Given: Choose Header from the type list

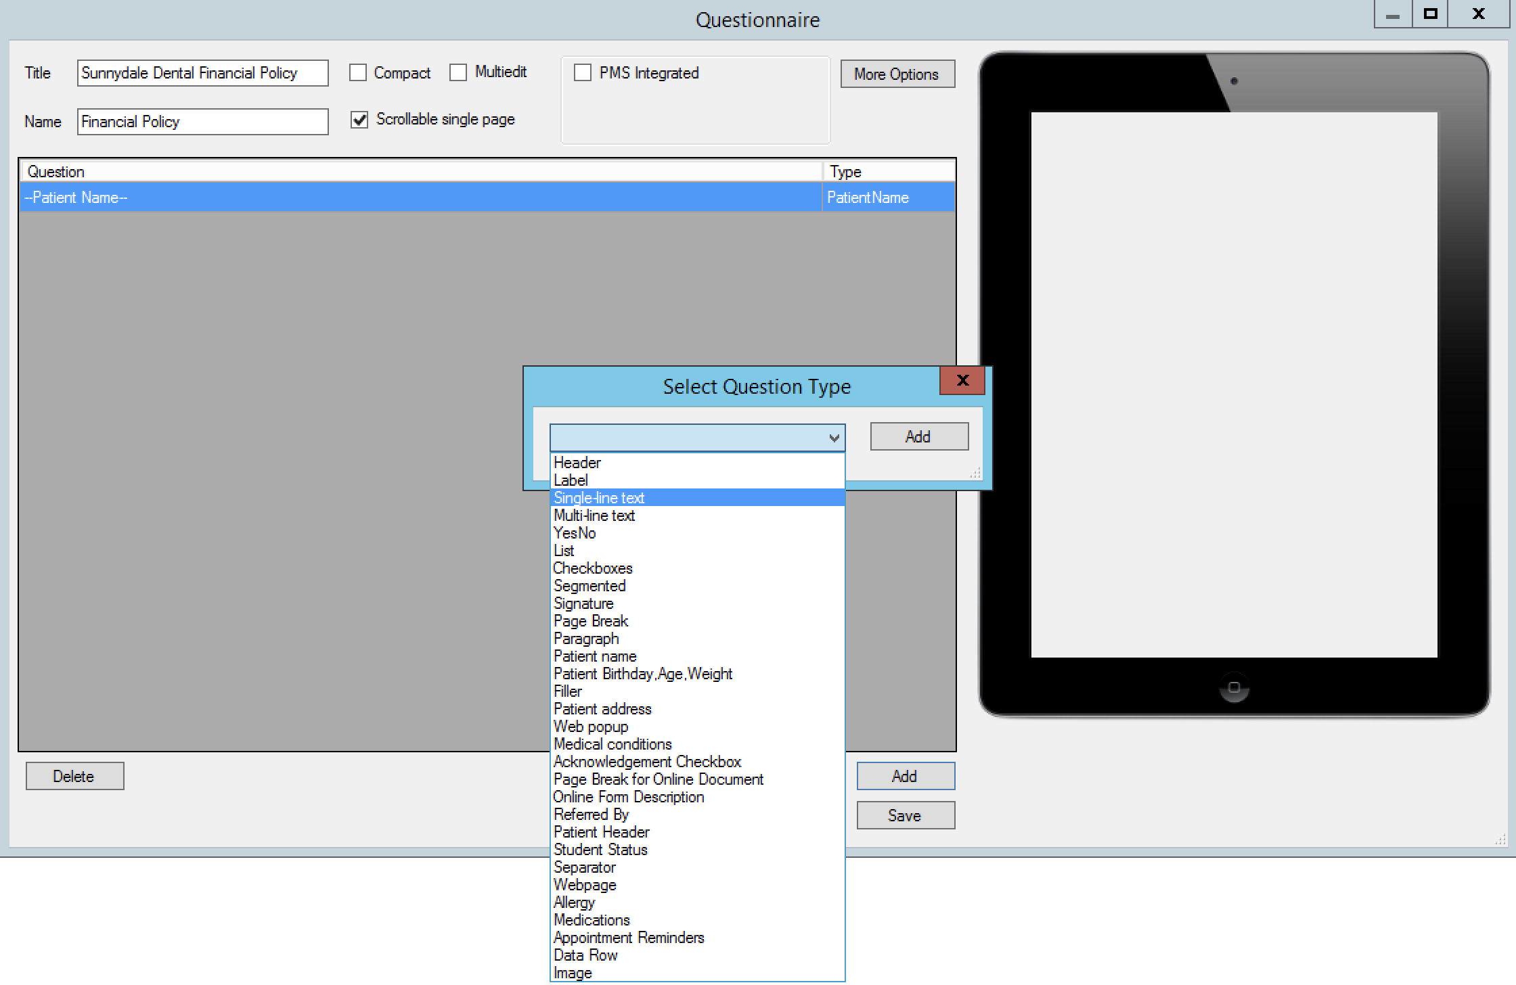Looking at the screenshot, I should click(698, 463).
